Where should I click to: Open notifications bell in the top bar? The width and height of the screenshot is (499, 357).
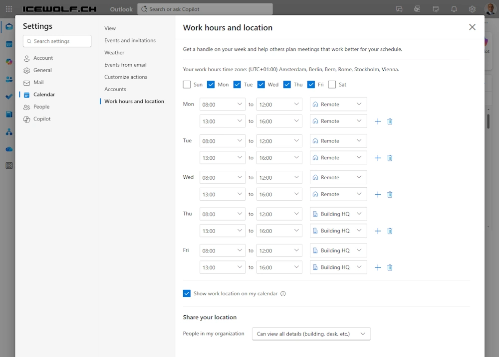[454, 9]
